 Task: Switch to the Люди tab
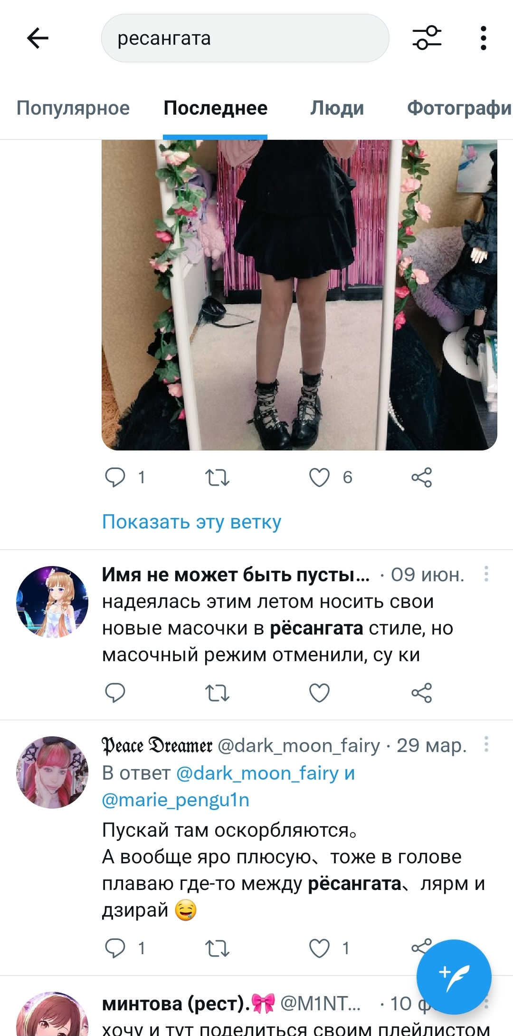pos(337,108)
